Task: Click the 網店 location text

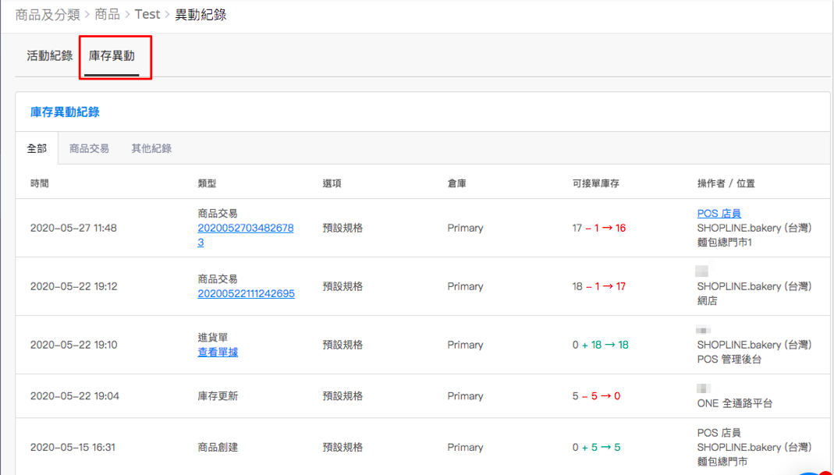Action: (x=707, y=300)
